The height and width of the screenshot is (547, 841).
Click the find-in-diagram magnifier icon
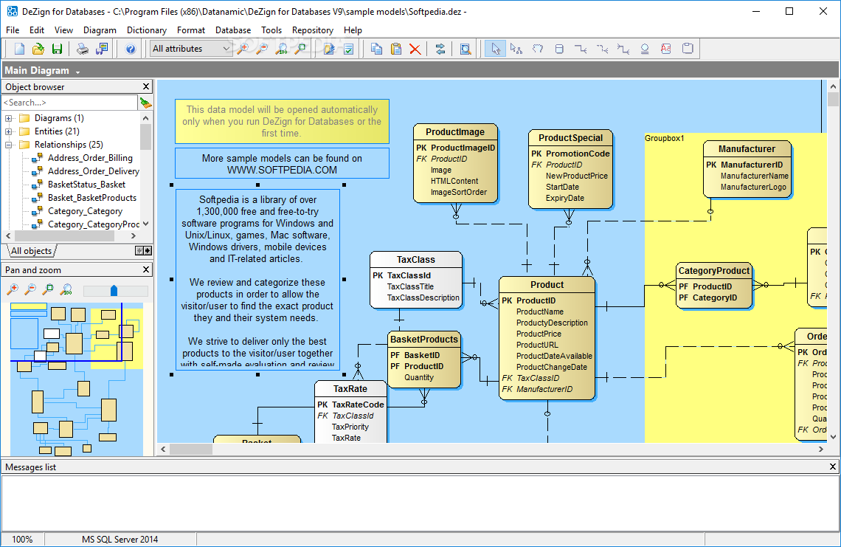point(466,49)
